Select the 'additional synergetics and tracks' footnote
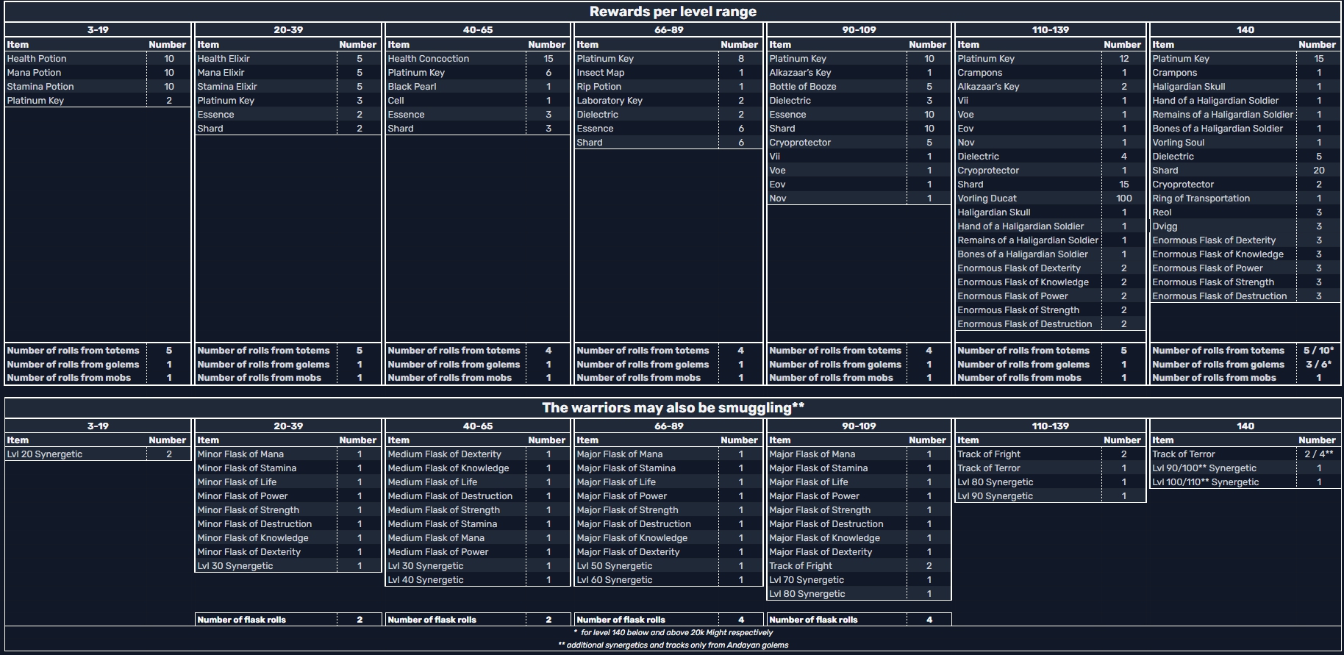Viewport: 1344px width, 655px height. 673,645
